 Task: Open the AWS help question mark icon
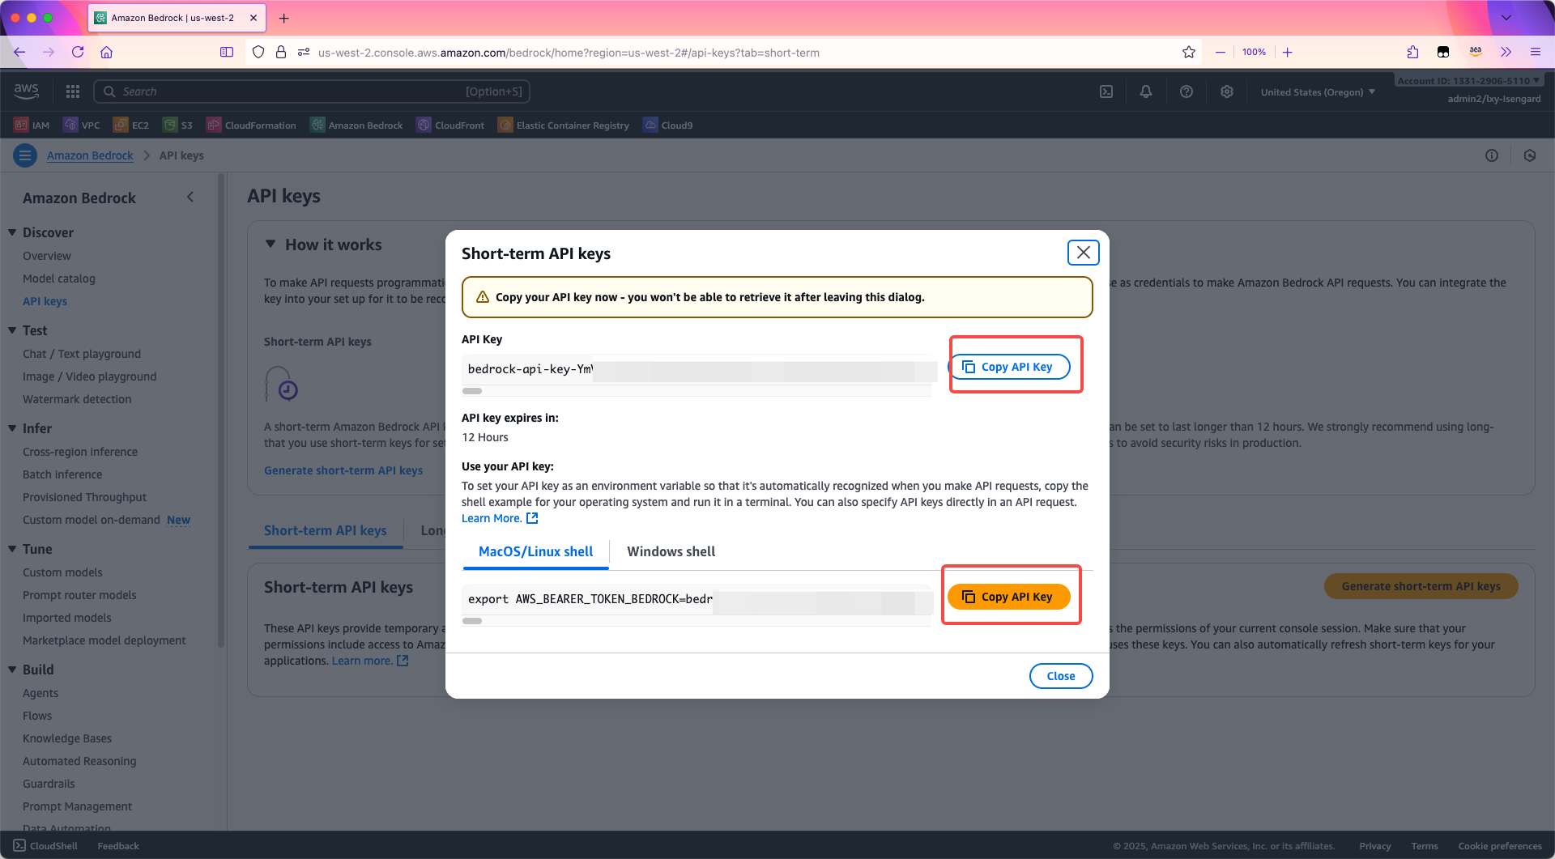[1186, 91]
